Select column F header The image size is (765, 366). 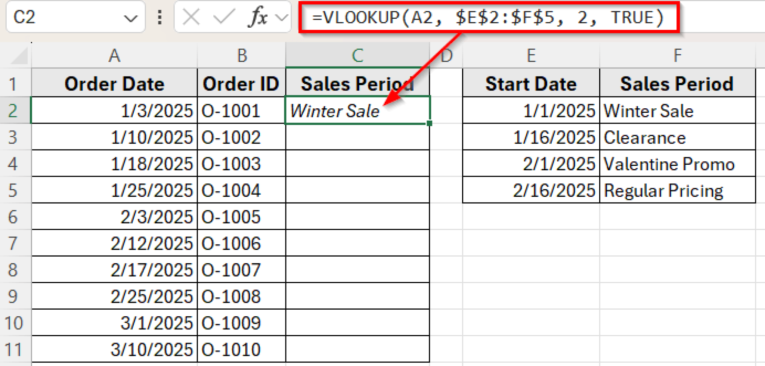[678, 56]
